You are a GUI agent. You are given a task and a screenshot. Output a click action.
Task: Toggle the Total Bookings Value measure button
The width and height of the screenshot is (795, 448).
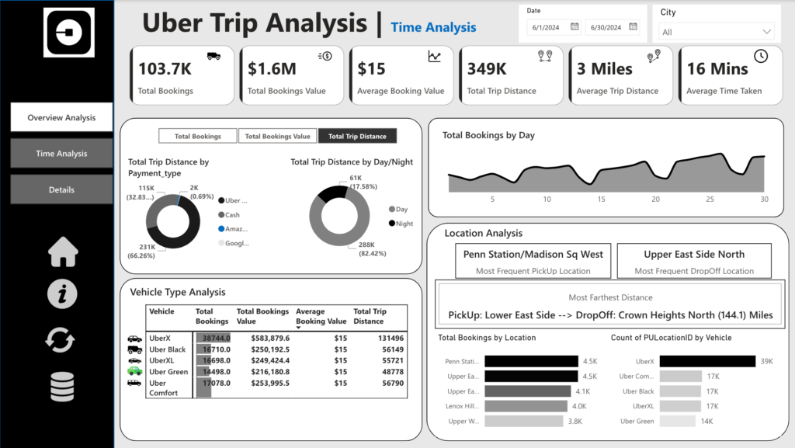point(277,136)
